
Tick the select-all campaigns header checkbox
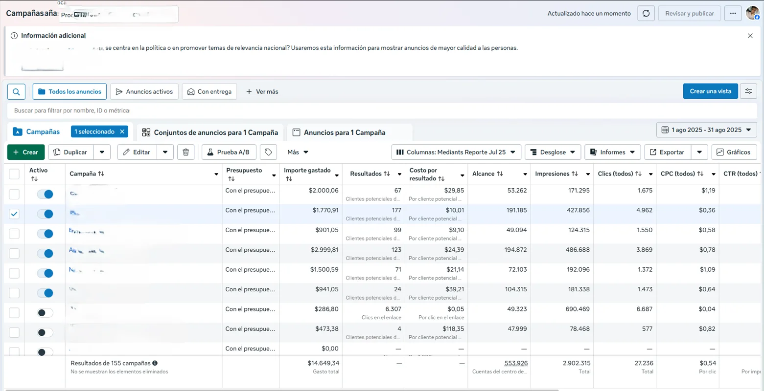coord(14,174)
